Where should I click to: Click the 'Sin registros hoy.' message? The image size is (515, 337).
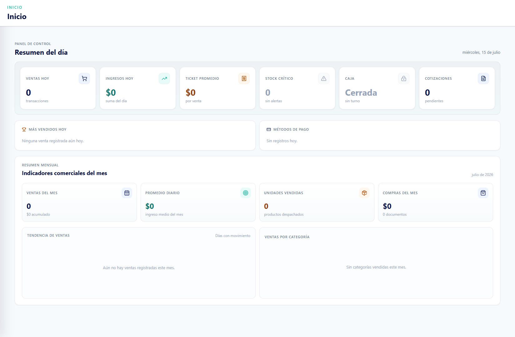tap(282, 141)
